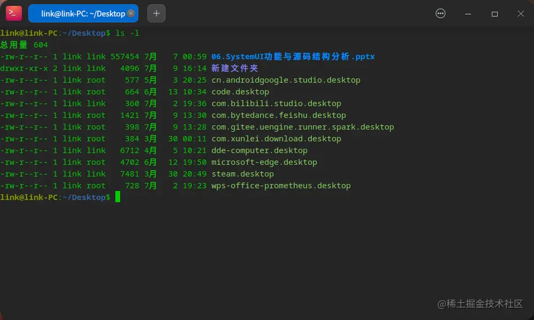Click com.xunlei.download.desktop file name
Image resolution: width=534 pixels, height=320 pixels.
click(276, 139)
